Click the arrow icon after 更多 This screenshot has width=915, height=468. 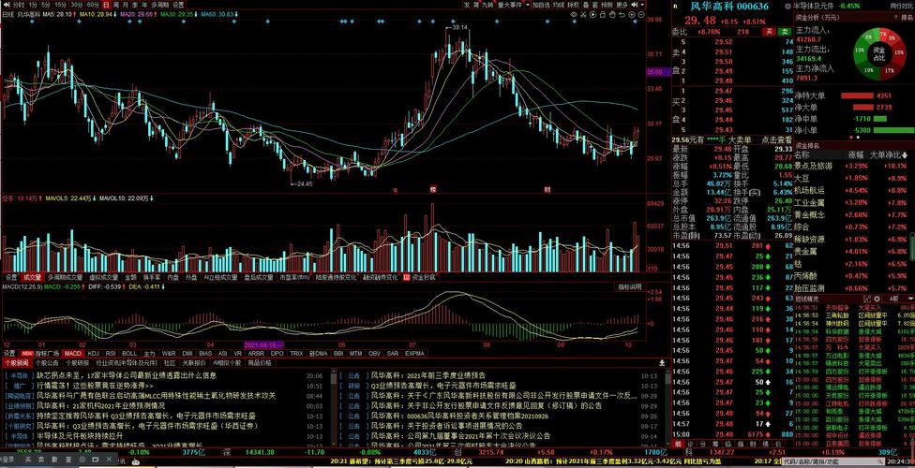634,5
